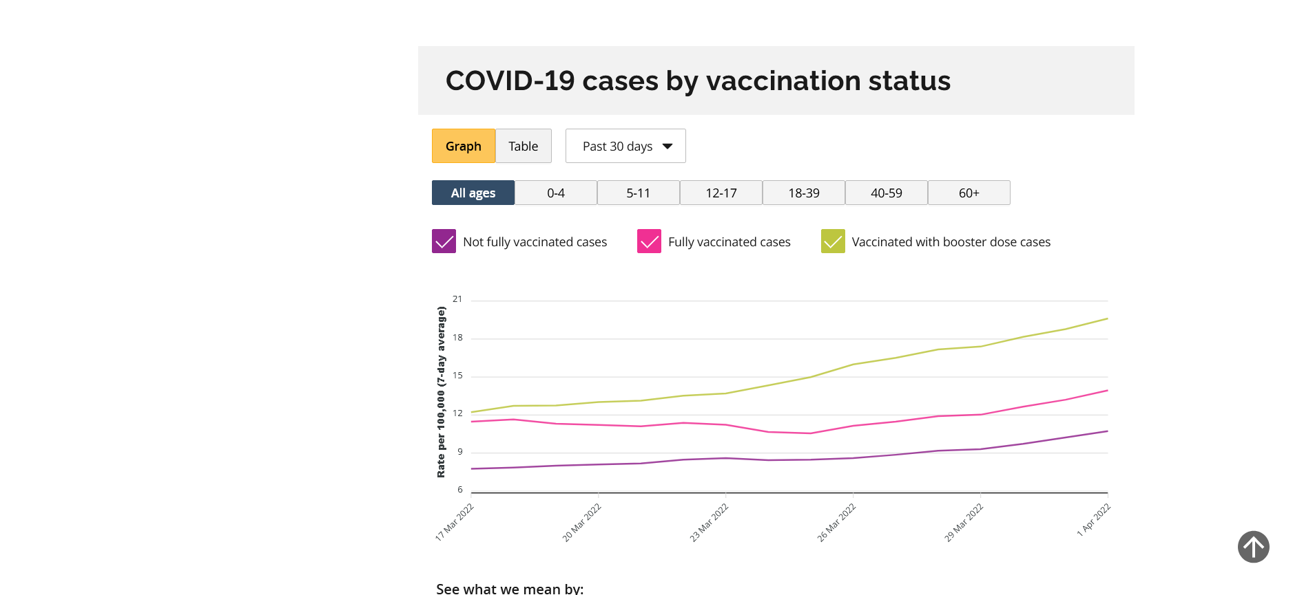Screen dimensions: 1304x595
Task: Click the 17 Mar 2022 axis label
Action: (x=455, y=522)
